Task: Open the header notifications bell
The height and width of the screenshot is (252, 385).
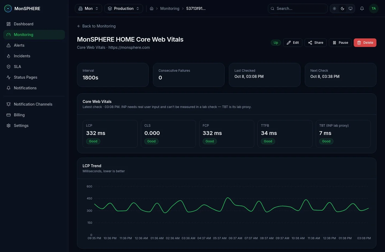Action: tap(362, 9)
